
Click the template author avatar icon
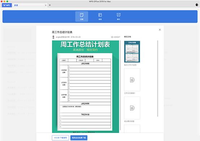pos(53,37)
